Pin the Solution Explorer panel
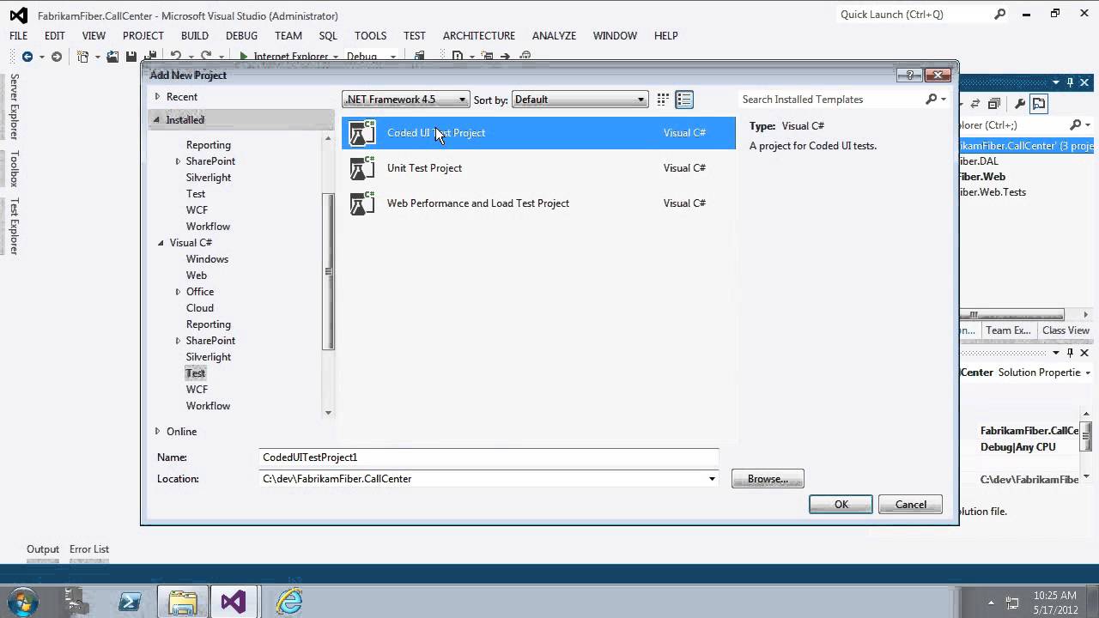The image size is (1099, 618). coord(1070,82)
